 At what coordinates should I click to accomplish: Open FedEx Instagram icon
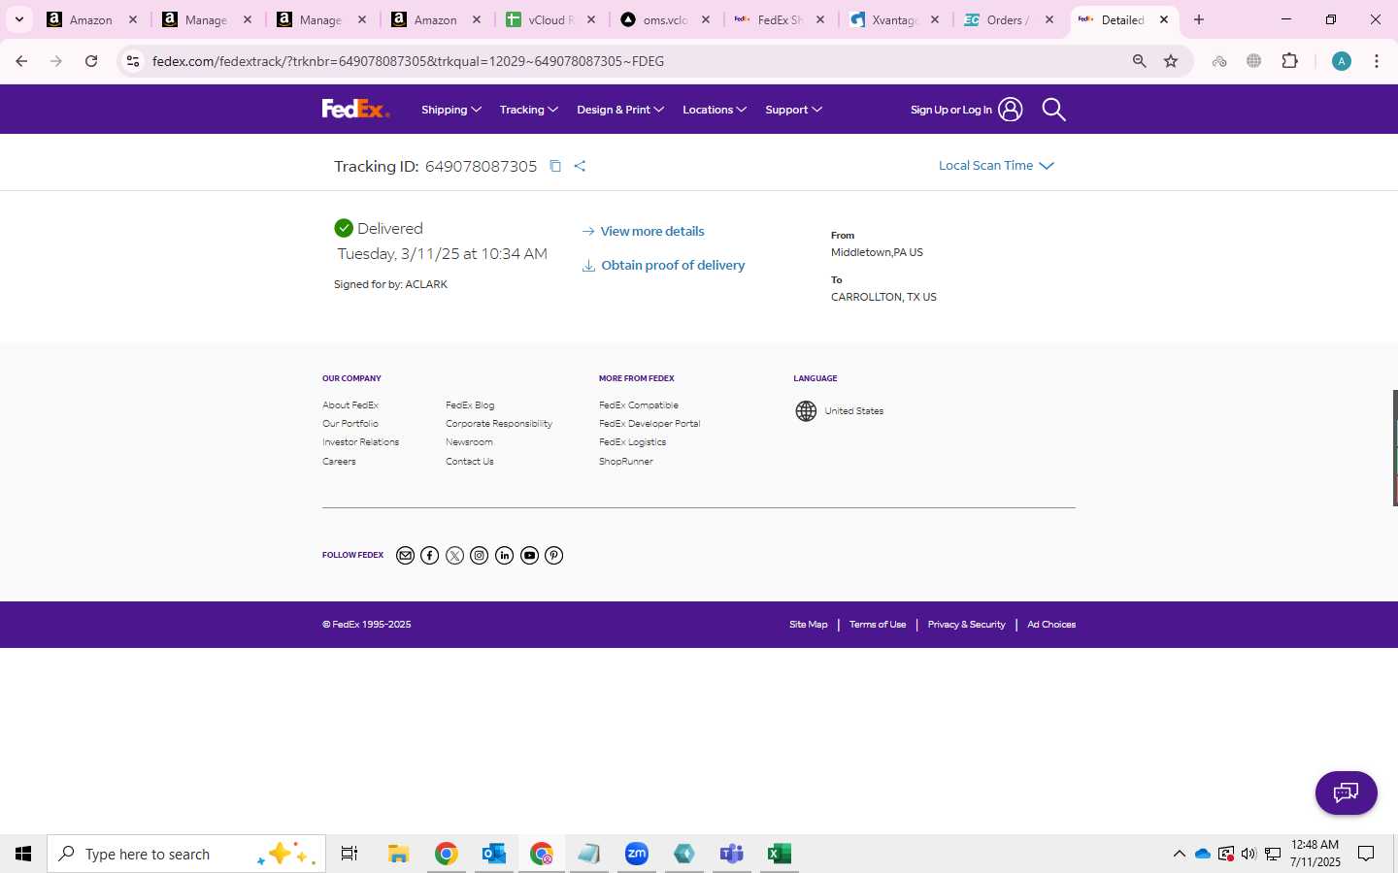point(480,556)
